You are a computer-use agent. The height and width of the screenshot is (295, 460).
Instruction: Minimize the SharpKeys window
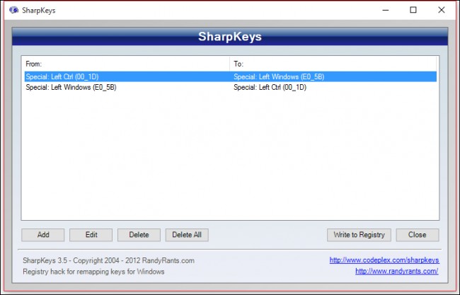[386, 11]
